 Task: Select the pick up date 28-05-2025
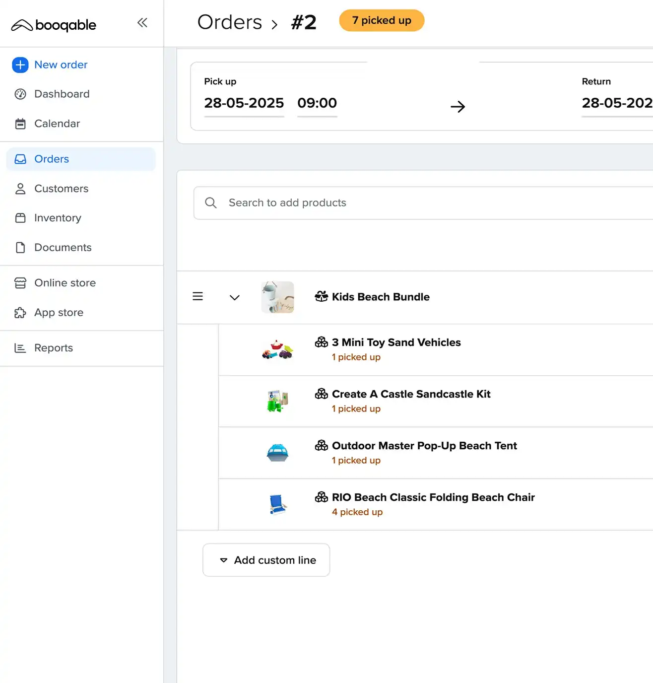(244, 103)
